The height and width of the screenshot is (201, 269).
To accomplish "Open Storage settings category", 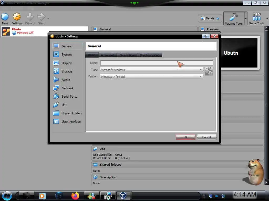I will (68, 71).
